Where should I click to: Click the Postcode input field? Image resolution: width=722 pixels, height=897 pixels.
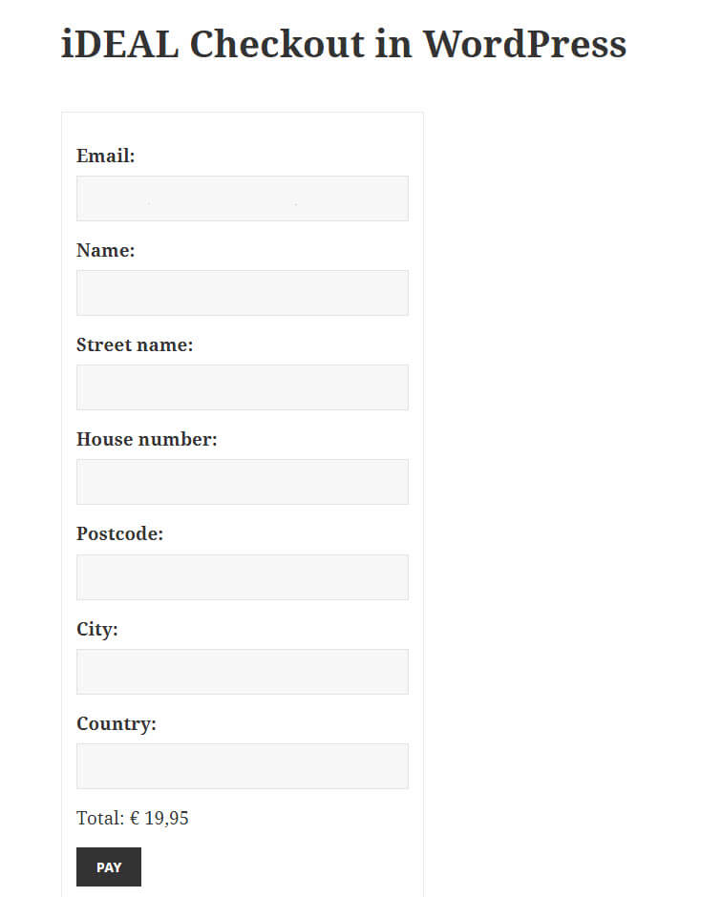[x=242, y=576]
